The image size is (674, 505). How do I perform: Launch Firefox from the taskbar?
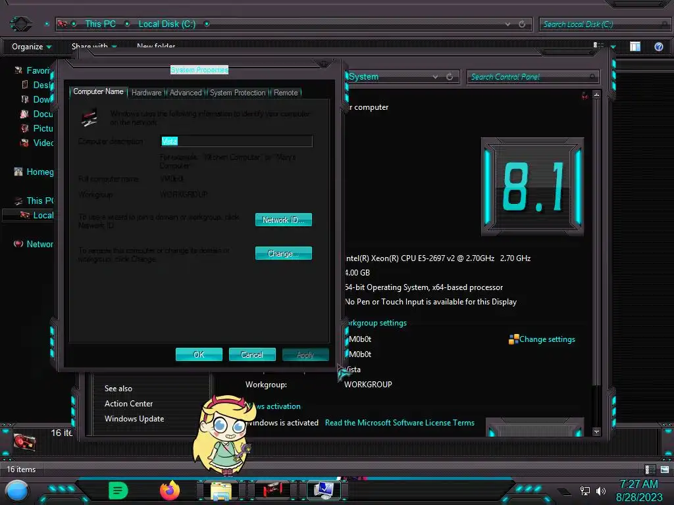170,491
